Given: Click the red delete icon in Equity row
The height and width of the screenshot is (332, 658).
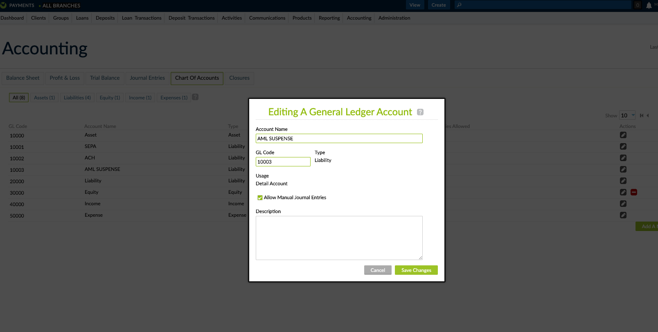Looking at the screenshot, I should point(633,192).
